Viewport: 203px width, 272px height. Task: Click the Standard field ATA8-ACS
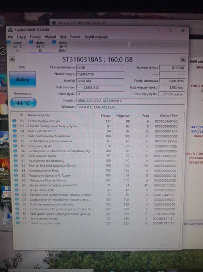tap(131, 101)
